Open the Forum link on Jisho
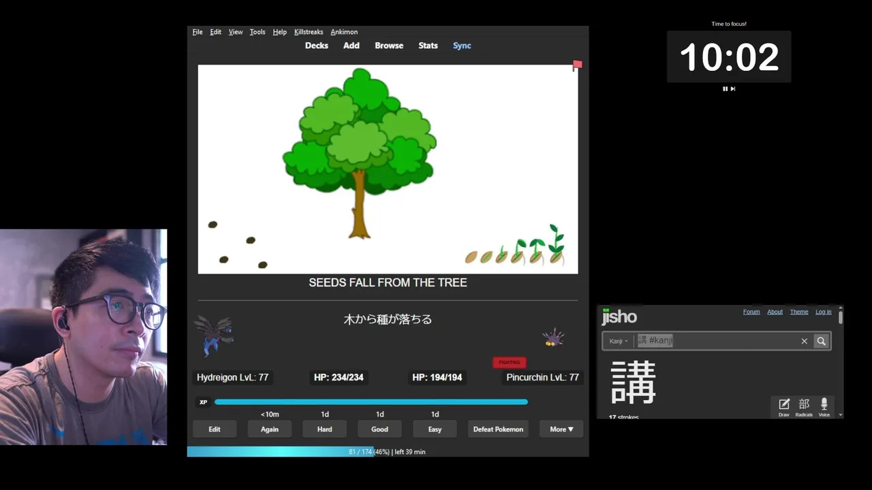872x490 pixels. click(751, 312)
